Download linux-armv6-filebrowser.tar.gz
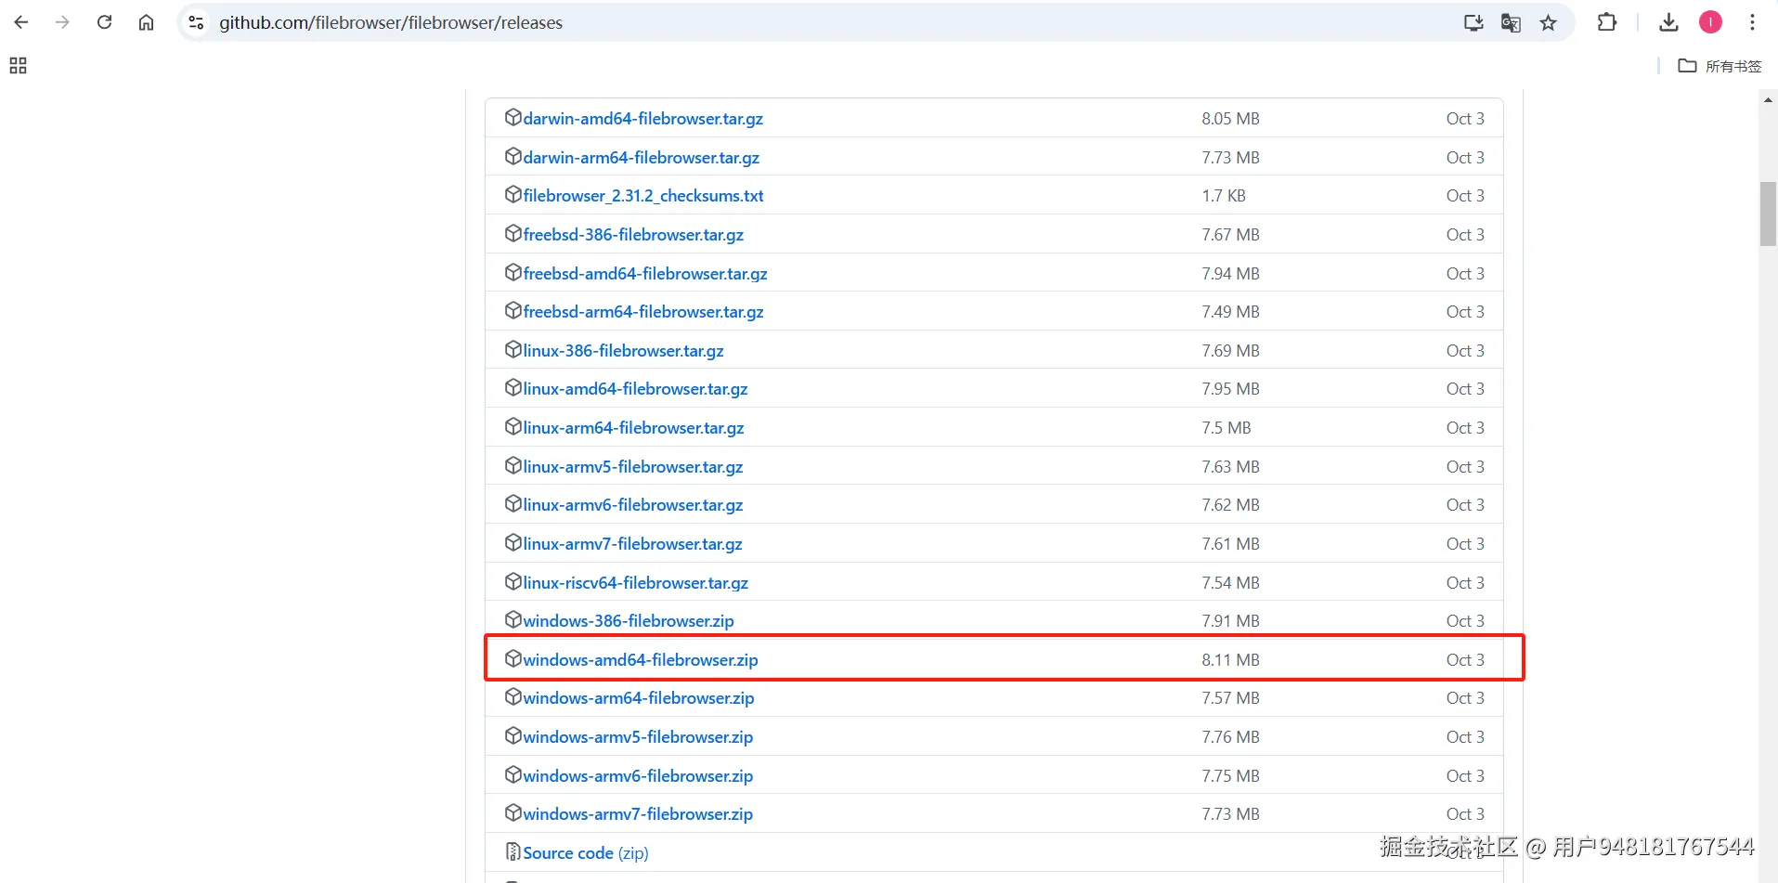 click(x=632, y=505)
